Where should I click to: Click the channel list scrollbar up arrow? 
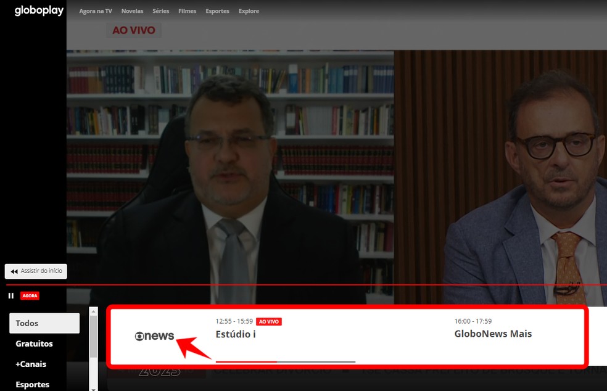pyautogui.click(x=93, y=311)
